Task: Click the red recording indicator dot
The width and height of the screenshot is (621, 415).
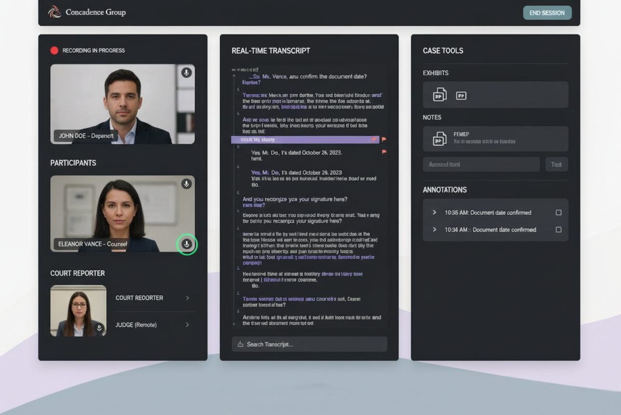Action: coord(54,50)
